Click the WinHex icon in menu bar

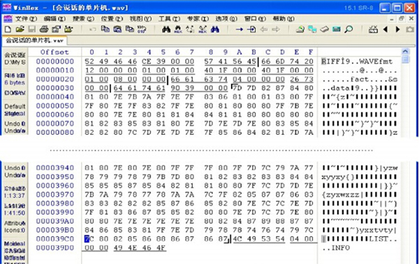8,19
